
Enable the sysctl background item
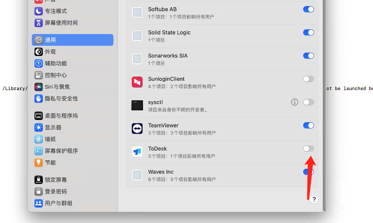(x=309, y=102)
